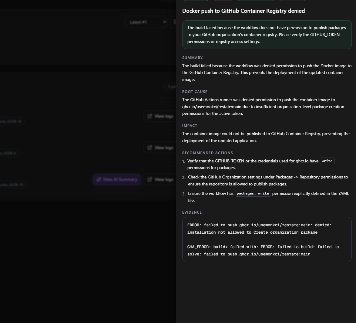Image resolution: width=356 pixels, height=323 pixels.
Task: Click the 'SUMMARY' section heading
Action: pos(192,58)
